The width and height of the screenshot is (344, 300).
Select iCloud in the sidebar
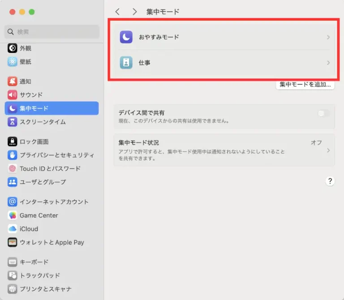click(52, 229)
